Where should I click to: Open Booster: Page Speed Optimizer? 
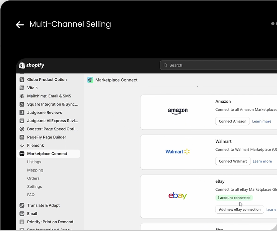click(52, 129)
